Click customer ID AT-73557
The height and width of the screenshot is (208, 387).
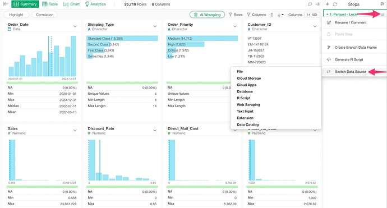tap(255, 39)
